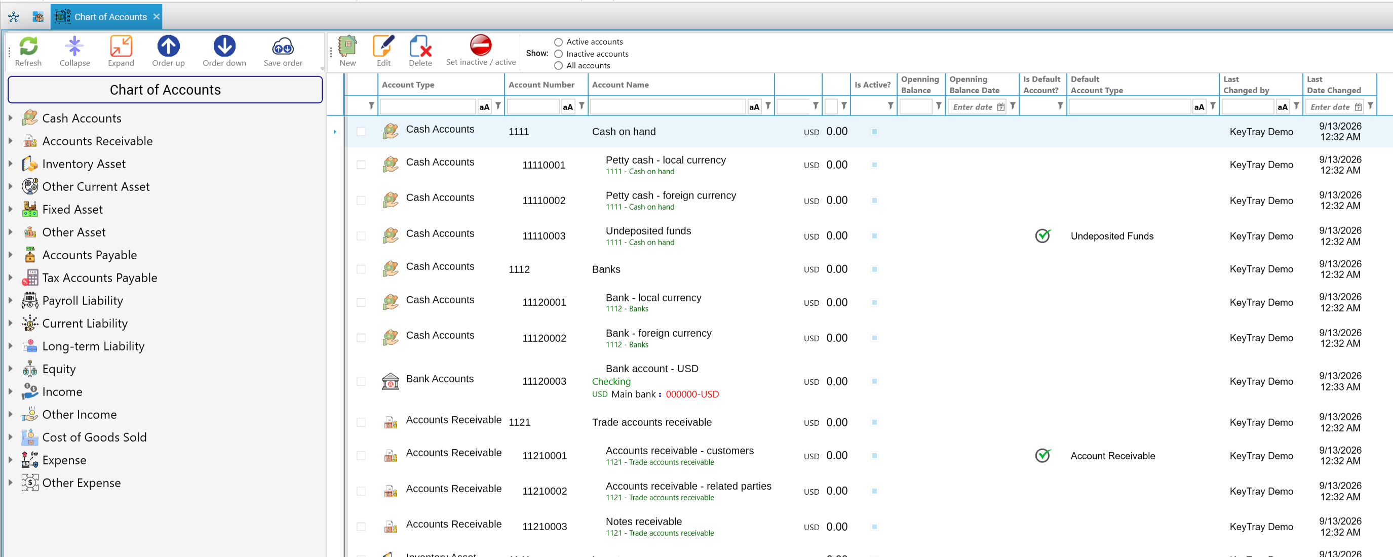This screenshot has width=1393, height=557.
Task: Close the Chart of Accounts tab
Action: pyautogui.click(x=157, y=17)
